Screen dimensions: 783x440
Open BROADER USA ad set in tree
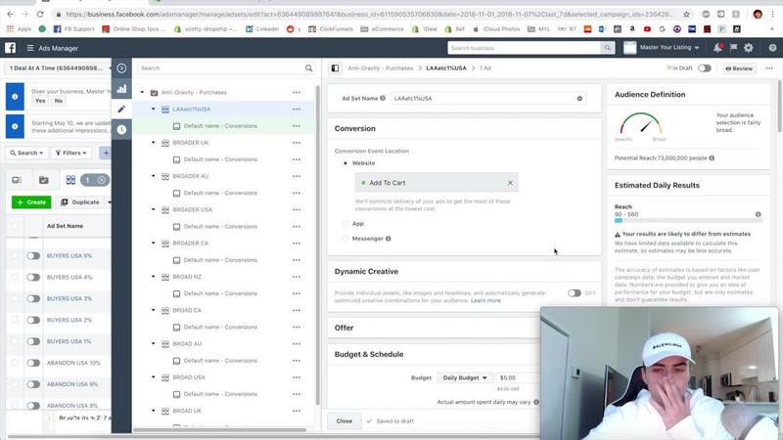[x=192, y=210]
